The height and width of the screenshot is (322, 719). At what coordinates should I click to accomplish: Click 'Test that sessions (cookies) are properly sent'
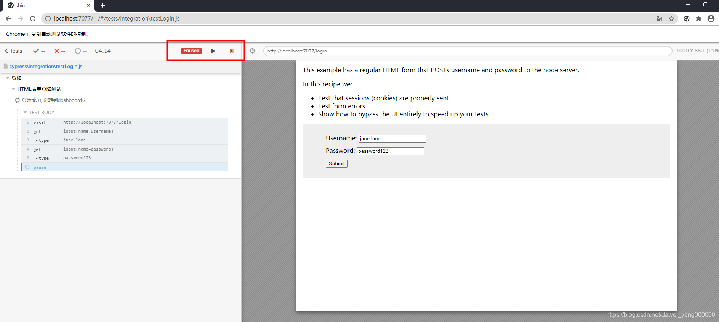tap(383, 98)
